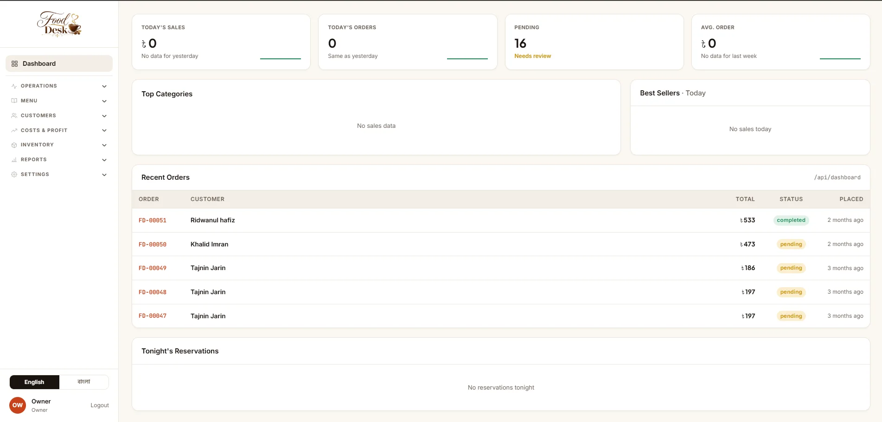Expand the Settings section chevron

point(104,175)
